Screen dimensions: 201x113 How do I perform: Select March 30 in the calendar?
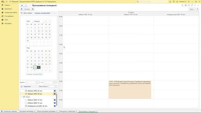(35, 67)
